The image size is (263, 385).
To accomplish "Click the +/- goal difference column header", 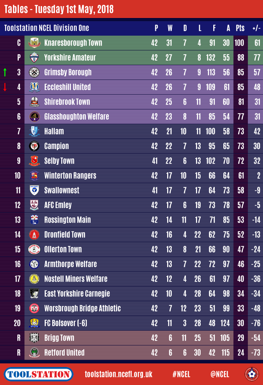I will pyautogui.click(x=257, y=28).
